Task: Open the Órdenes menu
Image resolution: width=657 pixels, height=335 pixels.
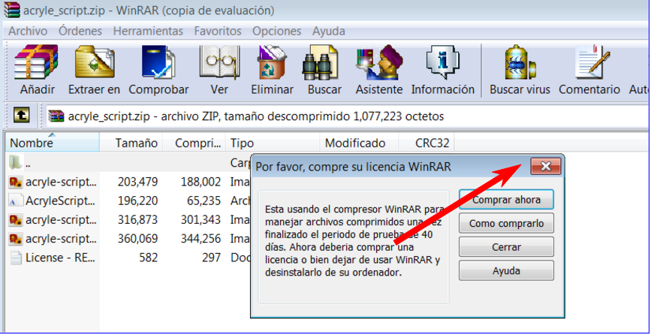Action: pos(80,31)
